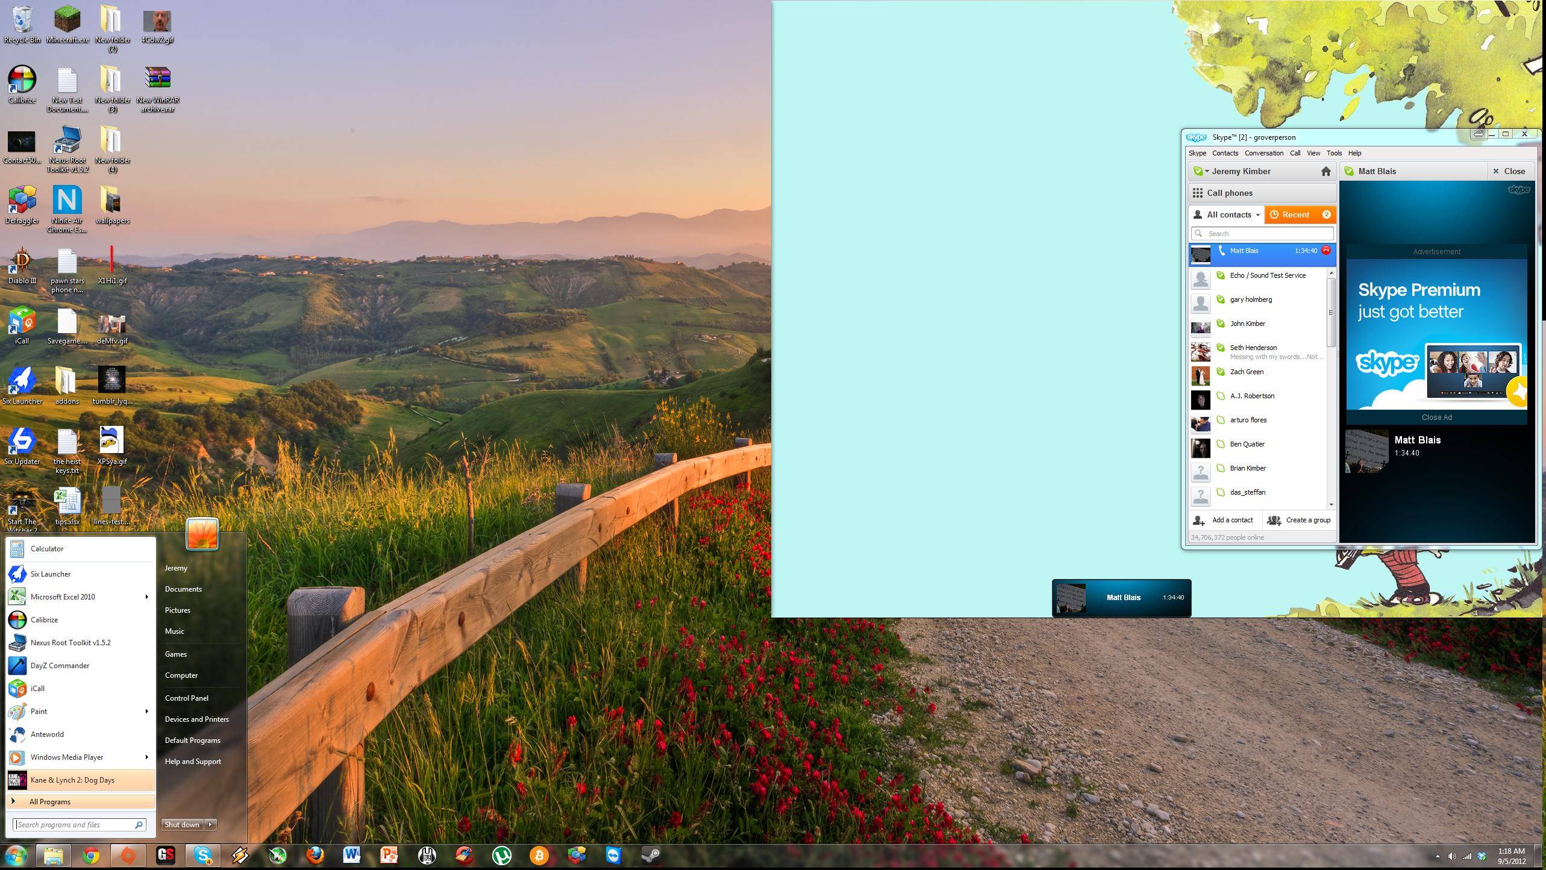Open the Call menu
Screen dimensions: 1546x870
1295,153
